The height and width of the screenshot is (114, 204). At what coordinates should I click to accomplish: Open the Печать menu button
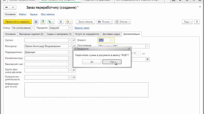click(105, 22)
